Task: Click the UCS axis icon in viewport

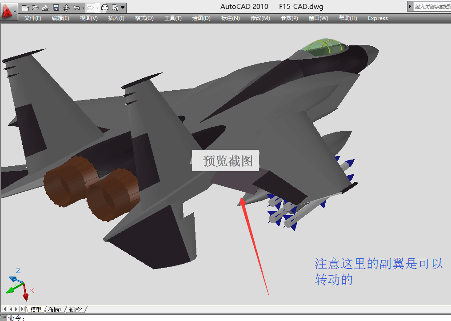Action: click(x=20, y=285)
